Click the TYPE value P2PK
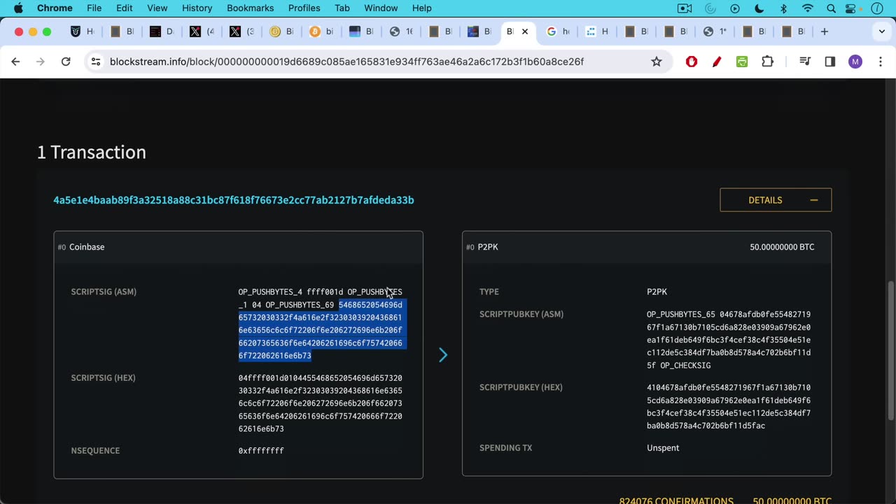 point(657,292)
